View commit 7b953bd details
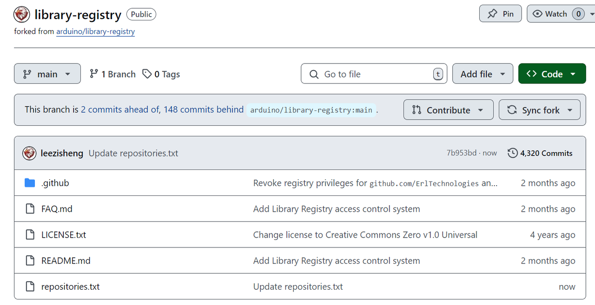The width and height of the screenshot is (595, 305). coord(461,153)
